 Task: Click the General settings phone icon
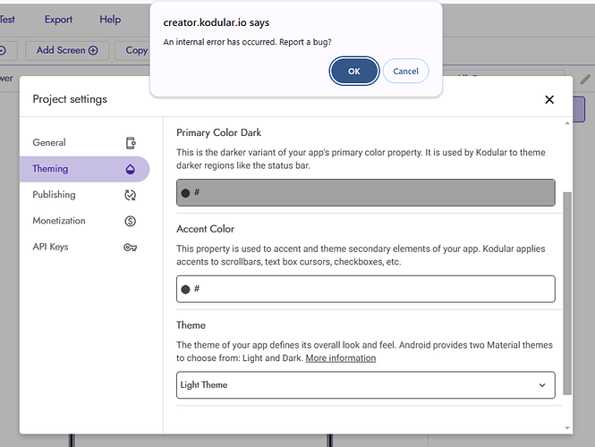(131, 143)
